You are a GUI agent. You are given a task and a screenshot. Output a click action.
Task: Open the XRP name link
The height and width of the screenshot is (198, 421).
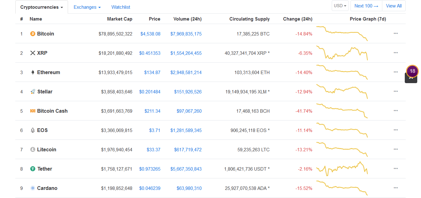pyautogui.click(x=42, y=53)
